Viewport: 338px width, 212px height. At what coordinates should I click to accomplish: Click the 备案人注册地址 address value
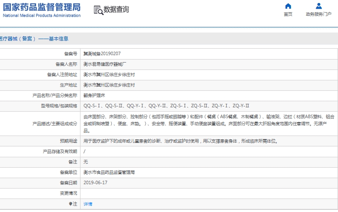[x=109, y=75]
